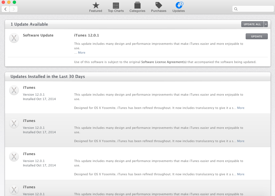The height and width of the screenshot is (196, 275).
Task: Click the Software Update OS X icon
Action: 14,38
